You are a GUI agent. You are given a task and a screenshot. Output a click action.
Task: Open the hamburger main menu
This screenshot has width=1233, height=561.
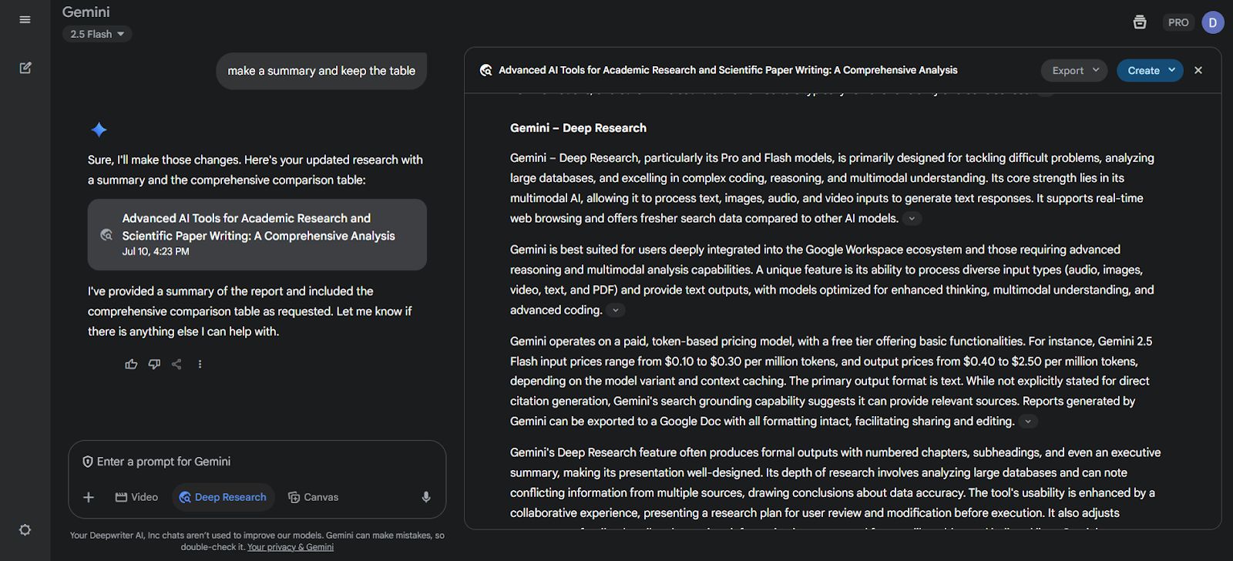tap(25, 19)
